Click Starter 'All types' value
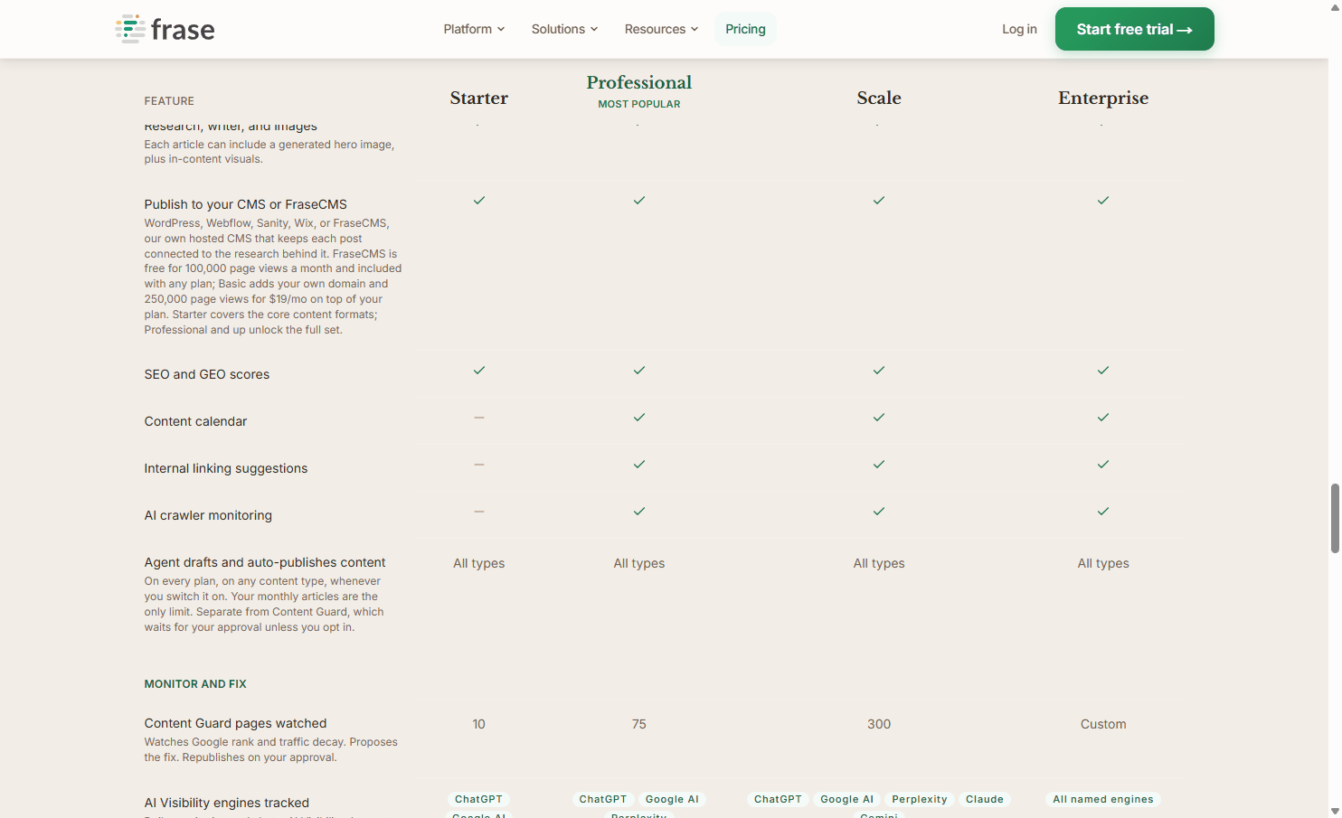Screen dimensions: 1342x818 tap(479, 563)
